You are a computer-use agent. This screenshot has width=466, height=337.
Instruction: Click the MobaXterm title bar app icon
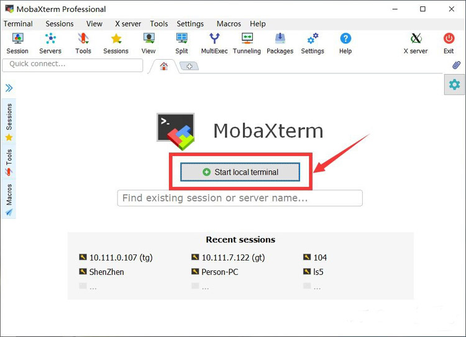[x=9, y=9]
